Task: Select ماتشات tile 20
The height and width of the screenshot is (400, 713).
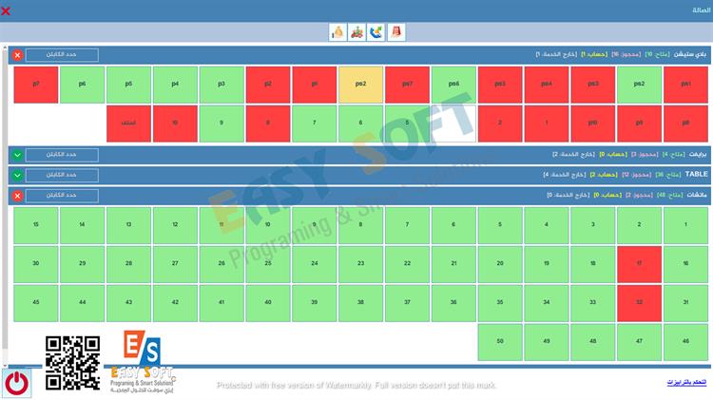Action: pos(500,264)
